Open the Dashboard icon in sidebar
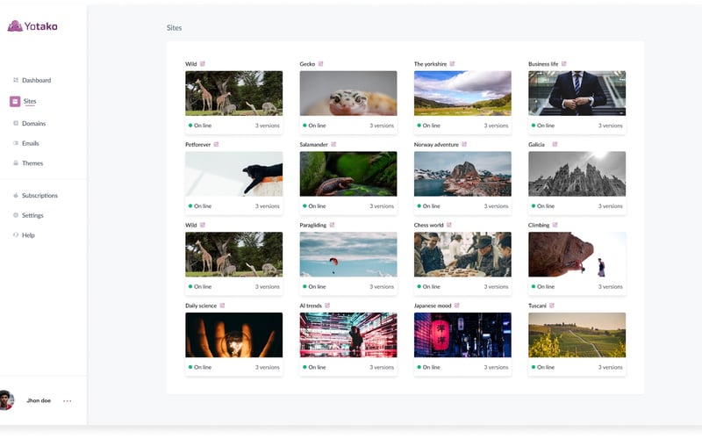The image size is (702, 439). pos(16,80)
